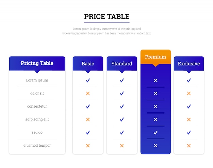Click Exclusive column Lorem Ipsum checkmark
The width and height of the screenshot is (213, 168).
coord(189,80)
